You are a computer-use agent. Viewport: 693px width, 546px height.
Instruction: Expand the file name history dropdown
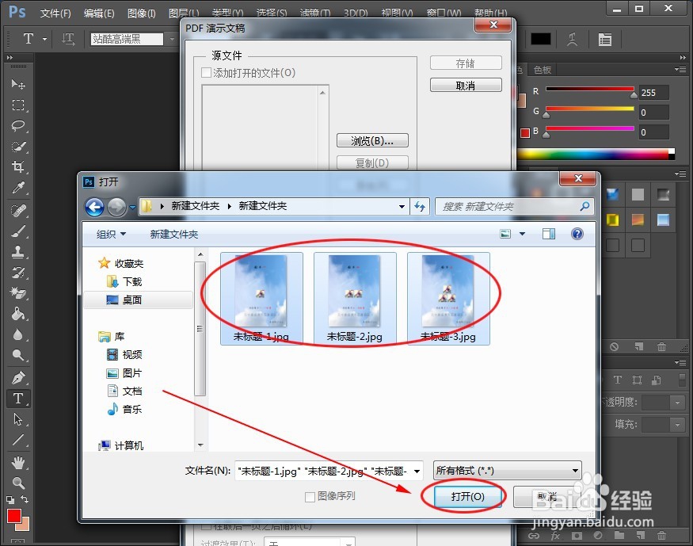click(417, 472)
